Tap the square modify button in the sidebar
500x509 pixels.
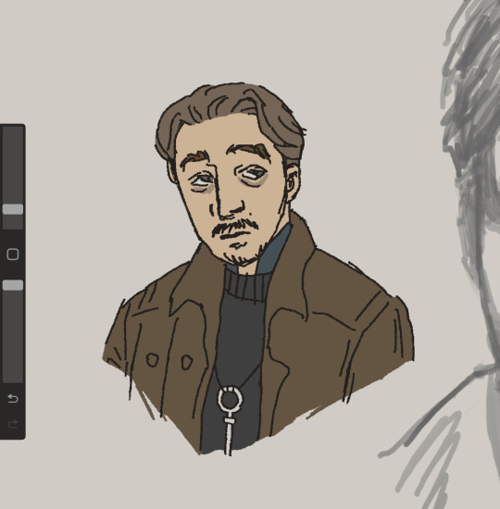point(13,254)
